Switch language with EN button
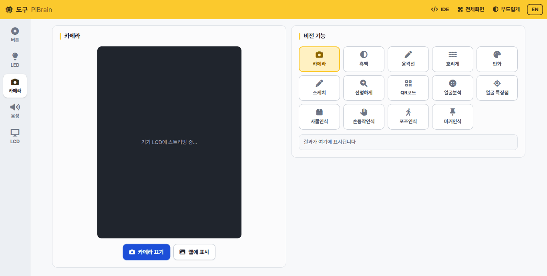 pos(535,10)
